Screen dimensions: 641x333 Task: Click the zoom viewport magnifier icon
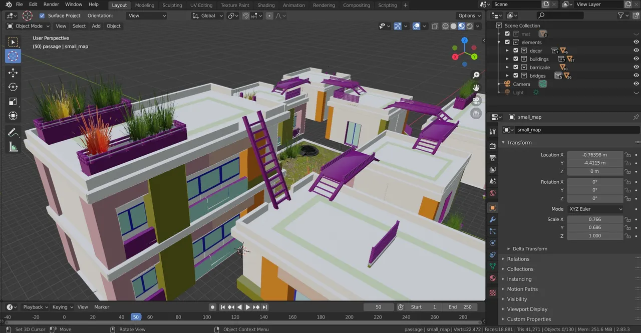tap(476, 75)
